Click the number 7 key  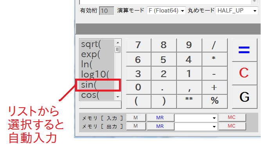(x=139, y=45)
